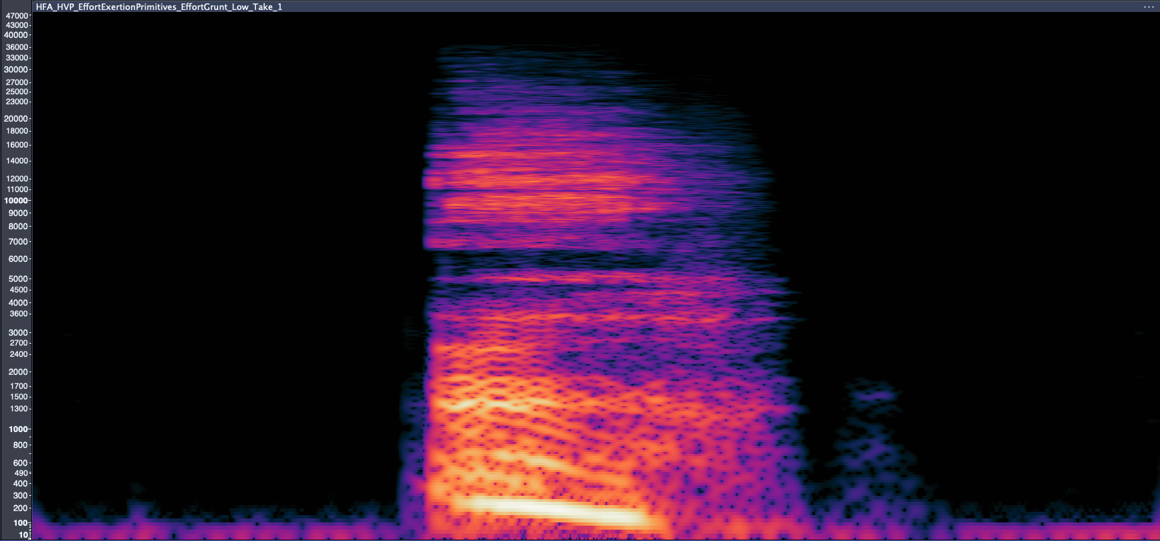Click the 4000 frequency label

19,303
